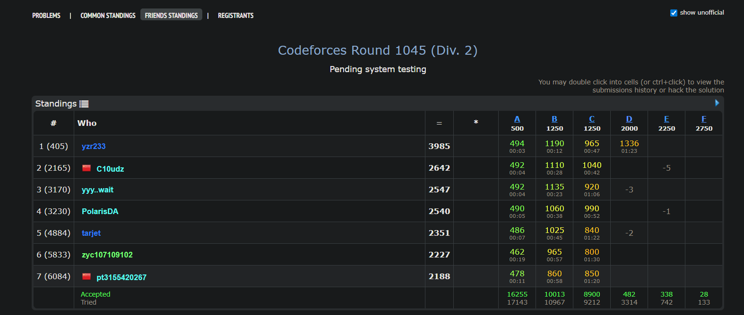
Task: Click yzr233's problem B score 1190
Action: point(554,143)
